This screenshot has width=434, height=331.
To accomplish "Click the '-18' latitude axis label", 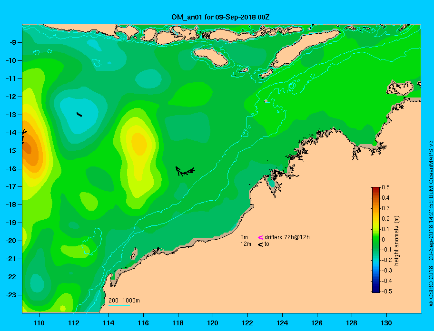I will pos(11,205).
